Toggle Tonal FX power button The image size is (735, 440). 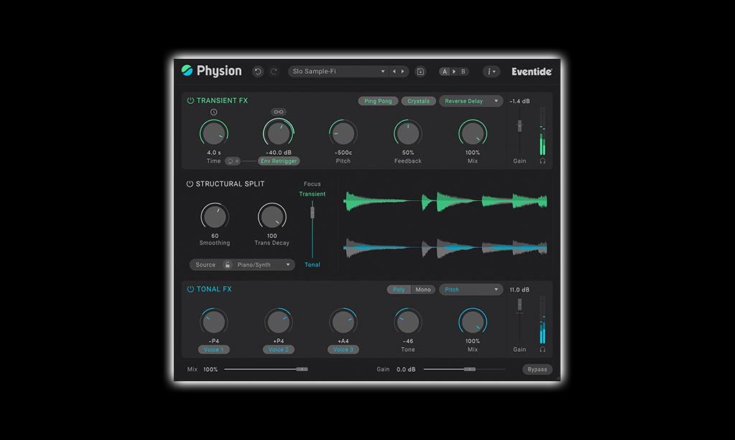(x=190, y=290)
